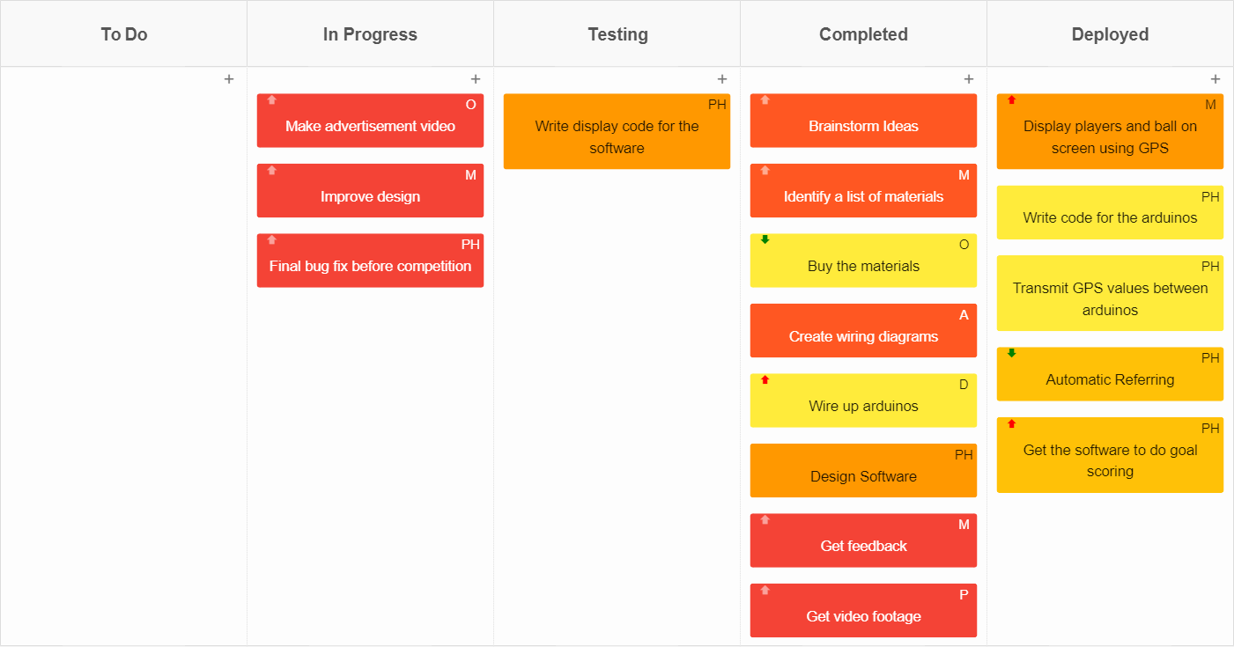Screen dimensions: 1234x647
Task: Add a card to the In Progress column
Action: click(476, 78)
